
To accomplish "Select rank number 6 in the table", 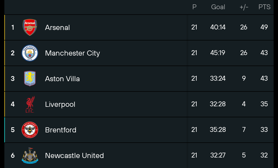I will tap(13, 155).
